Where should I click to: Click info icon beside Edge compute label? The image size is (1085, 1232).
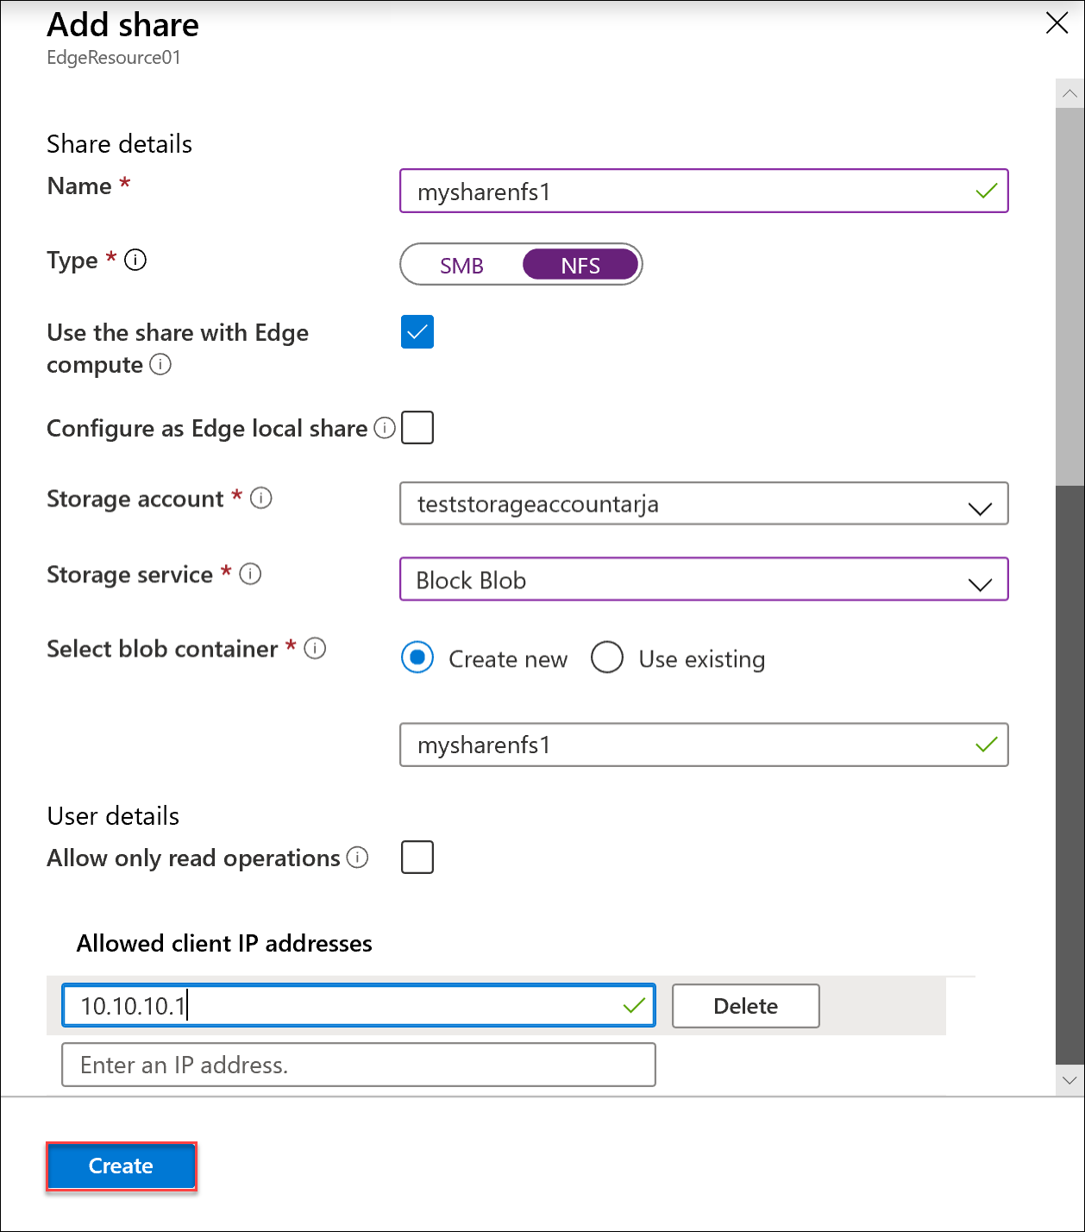point(160,365)
